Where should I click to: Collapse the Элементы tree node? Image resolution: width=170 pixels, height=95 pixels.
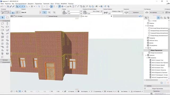click(x=147, y=58)
